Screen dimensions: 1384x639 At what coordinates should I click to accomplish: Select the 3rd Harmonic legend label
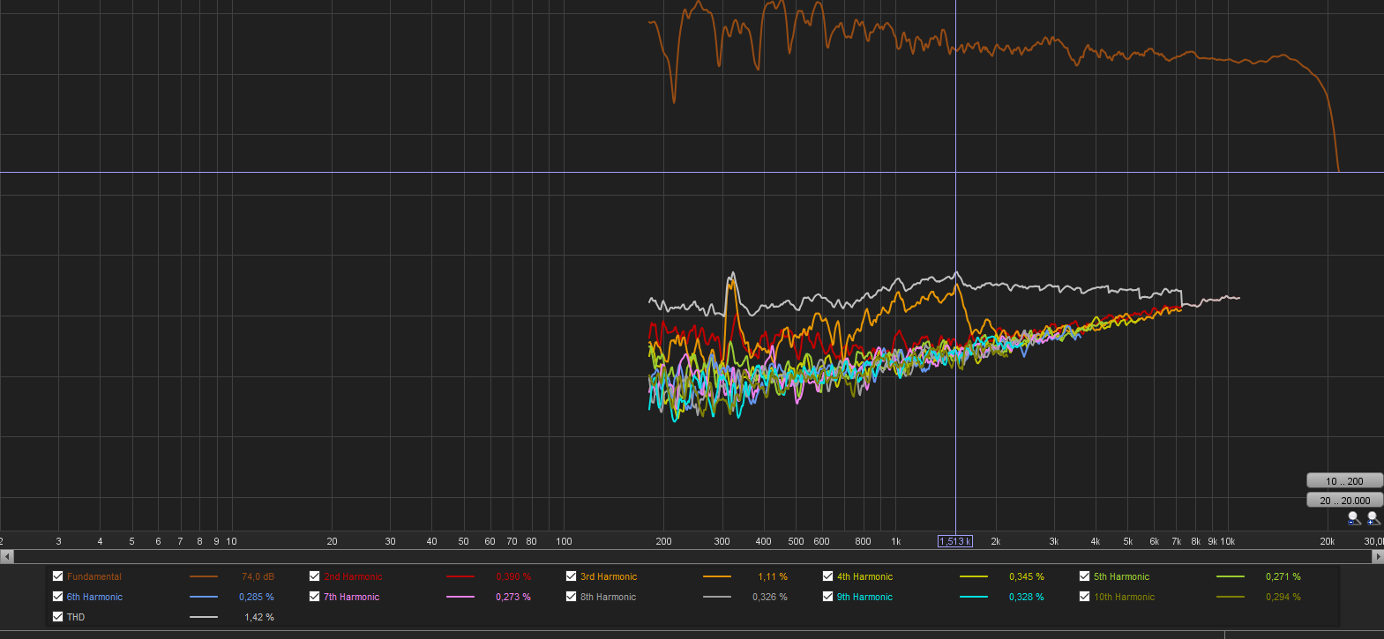coord(609,576)
